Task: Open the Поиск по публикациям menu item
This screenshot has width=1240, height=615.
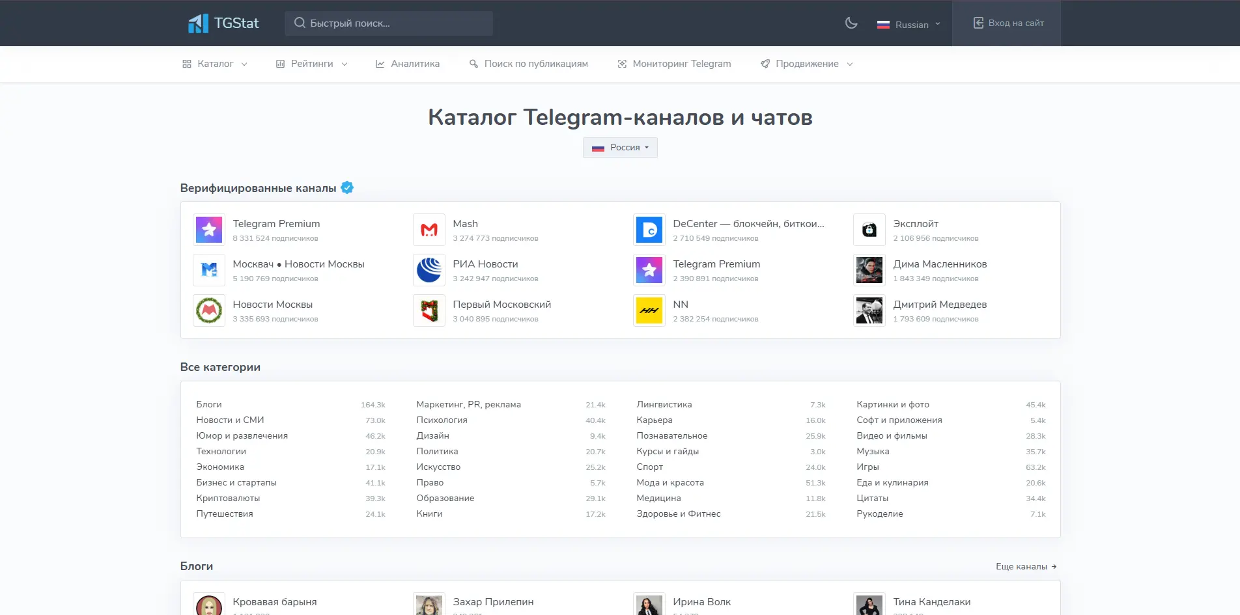Action: coord(529,63)
